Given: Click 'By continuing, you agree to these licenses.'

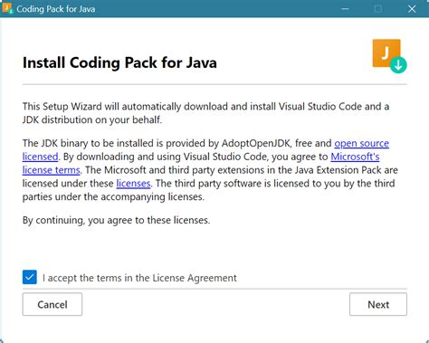Looking at the screenshot, I should 116,220.
